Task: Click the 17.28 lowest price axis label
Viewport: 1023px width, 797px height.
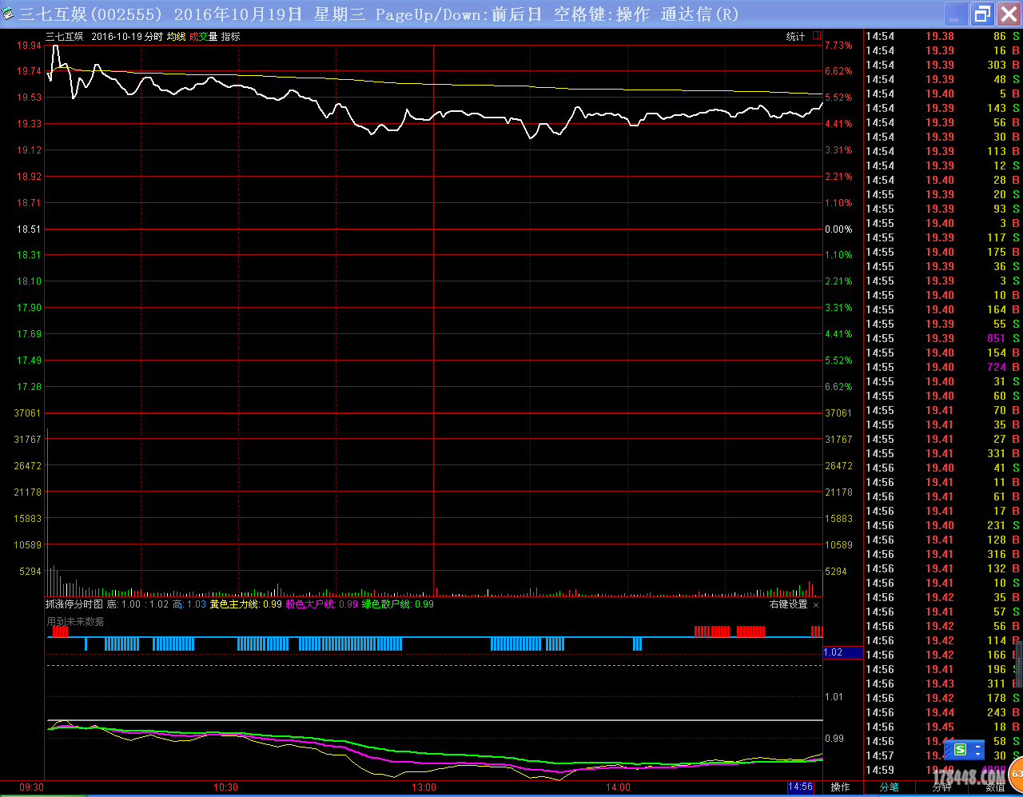Action: [x=30, y=387]
